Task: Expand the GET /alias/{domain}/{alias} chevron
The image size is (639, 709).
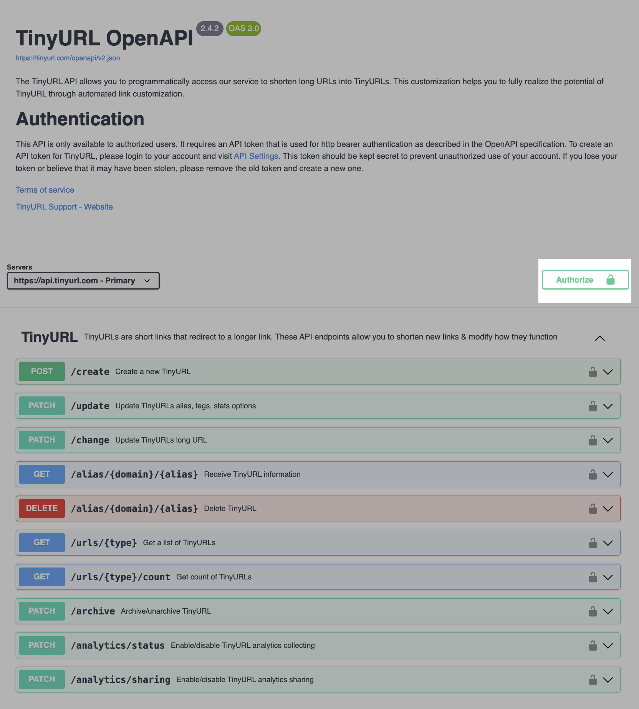Action: coord(608,474)
